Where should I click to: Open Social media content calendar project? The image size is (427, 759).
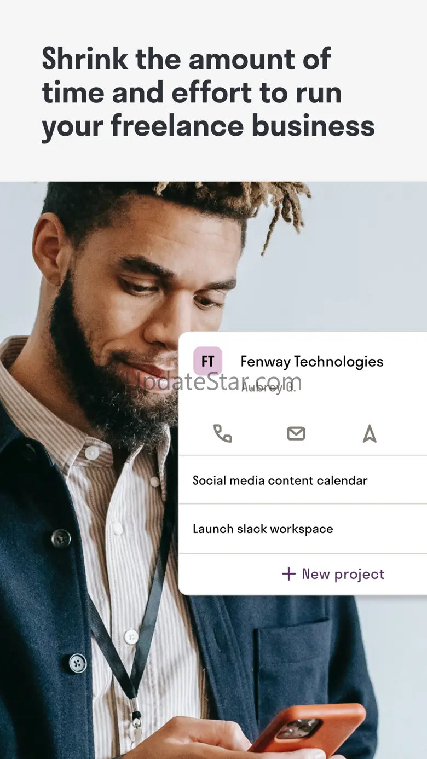point(280,480)
